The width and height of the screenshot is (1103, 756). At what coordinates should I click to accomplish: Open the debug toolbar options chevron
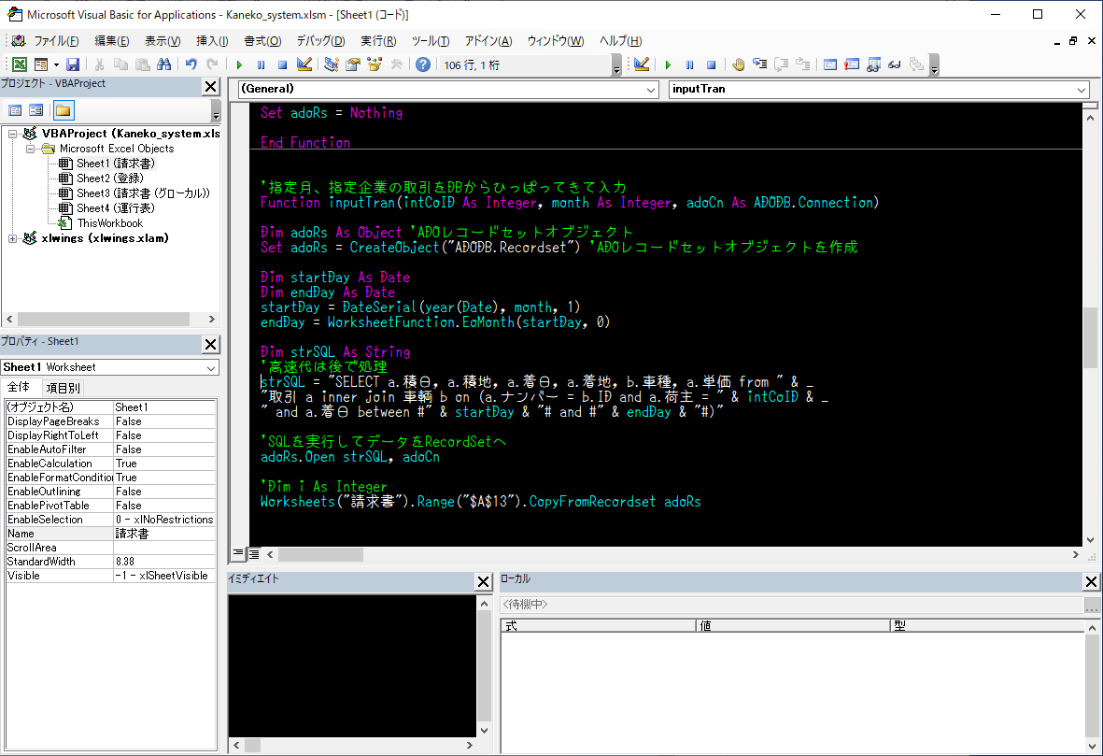(935, 65)
